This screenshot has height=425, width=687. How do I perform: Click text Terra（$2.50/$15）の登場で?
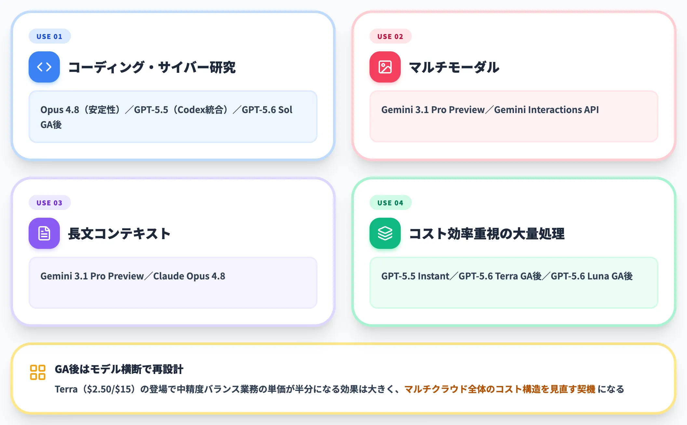(x=115, y=389)
